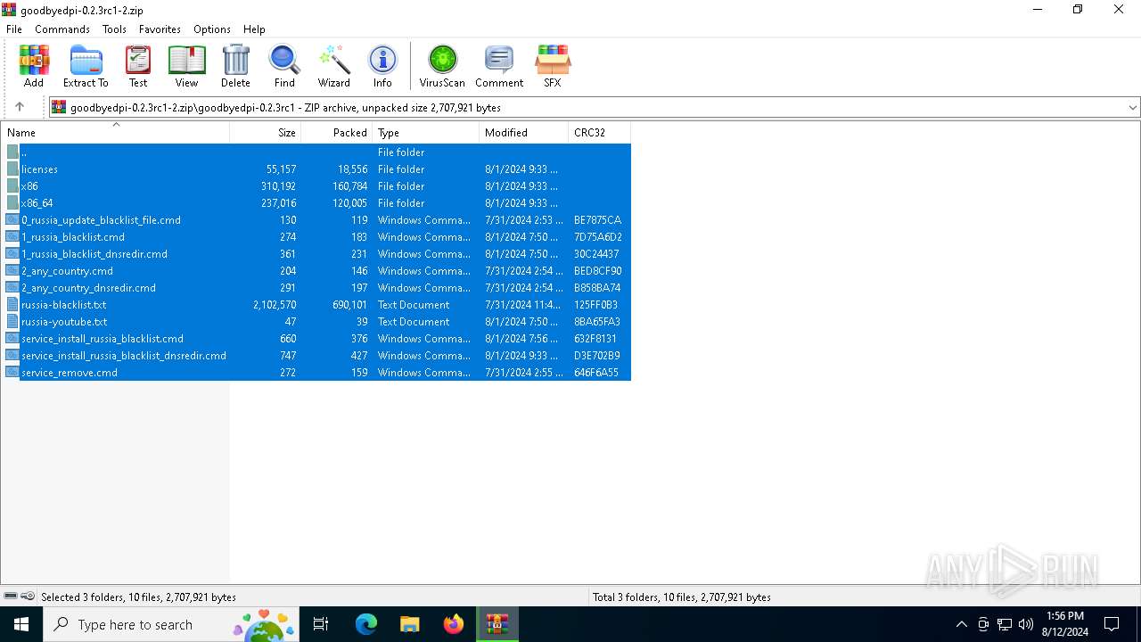Click the Delete toolbar icon
This screenshot has width=1141, height=642.
[x=235, y=67]
